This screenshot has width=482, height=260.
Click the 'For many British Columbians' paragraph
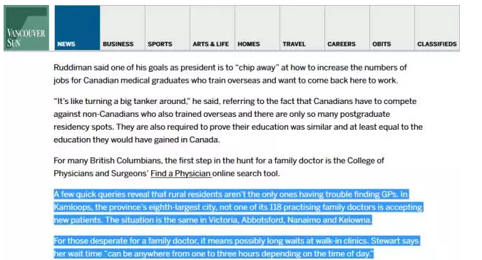click(x=219, y=167)
